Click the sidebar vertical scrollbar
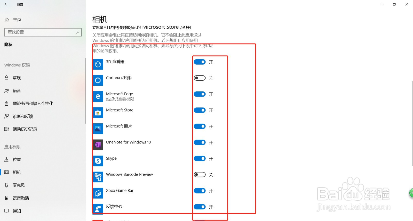413x221 pixels. [x=85, y=91]
